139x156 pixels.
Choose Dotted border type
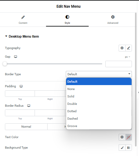(x=99, y=111)
